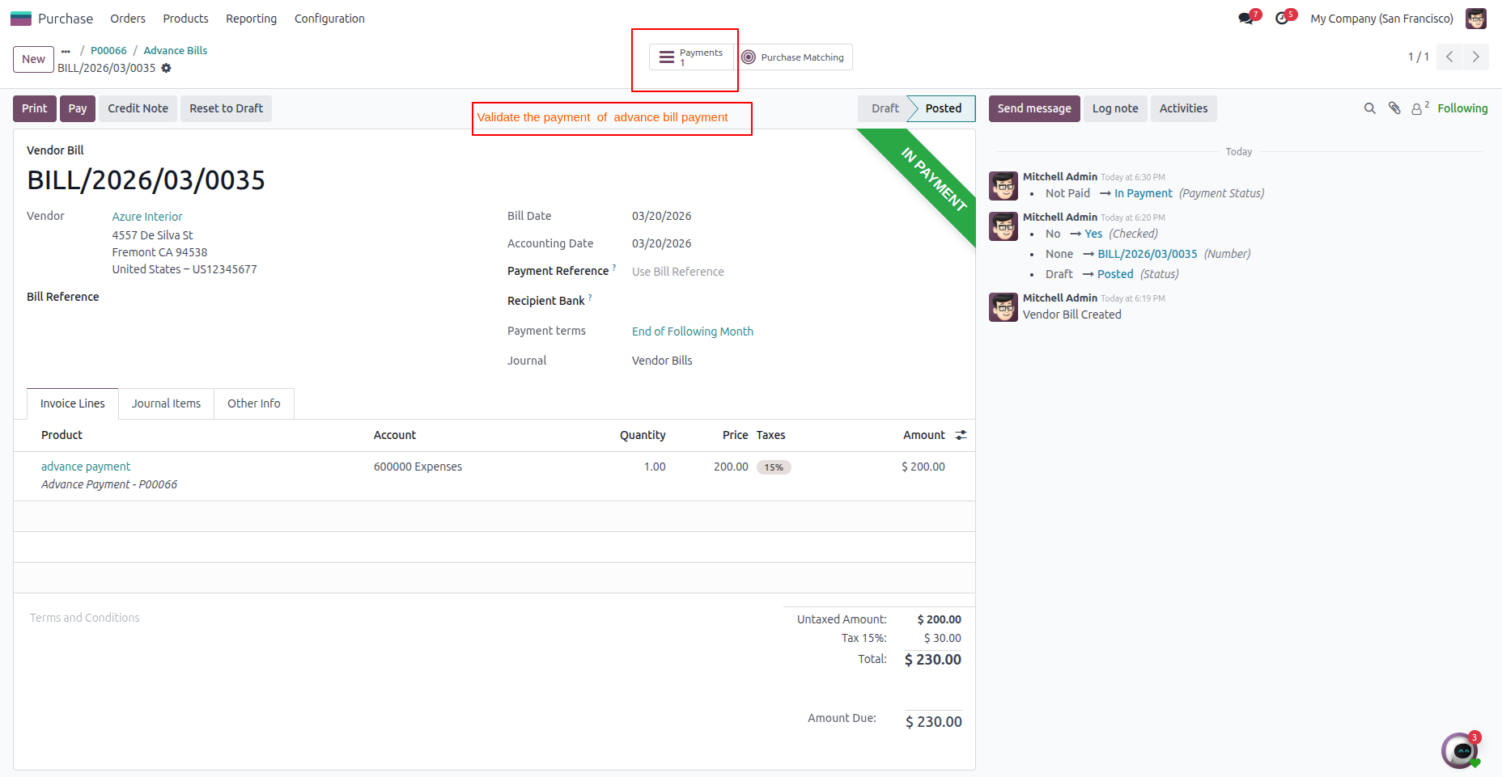1502x777 pixels.
Task: Open Purchase Matching smart button
Action: 793,57
